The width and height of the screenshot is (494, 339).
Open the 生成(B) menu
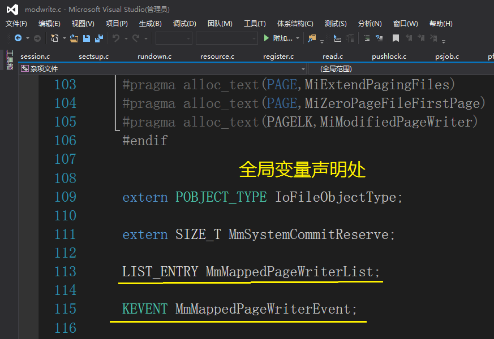click(x=151, y=24)
